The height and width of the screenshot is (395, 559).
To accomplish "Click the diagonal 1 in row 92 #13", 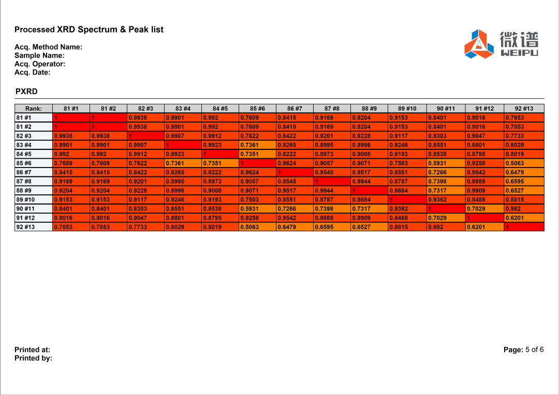I will [x=524, y=227].
